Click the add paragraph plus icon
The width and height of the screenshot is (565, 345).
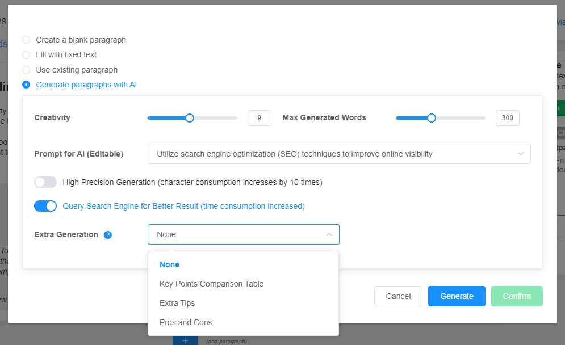click(x=185, y=340)
